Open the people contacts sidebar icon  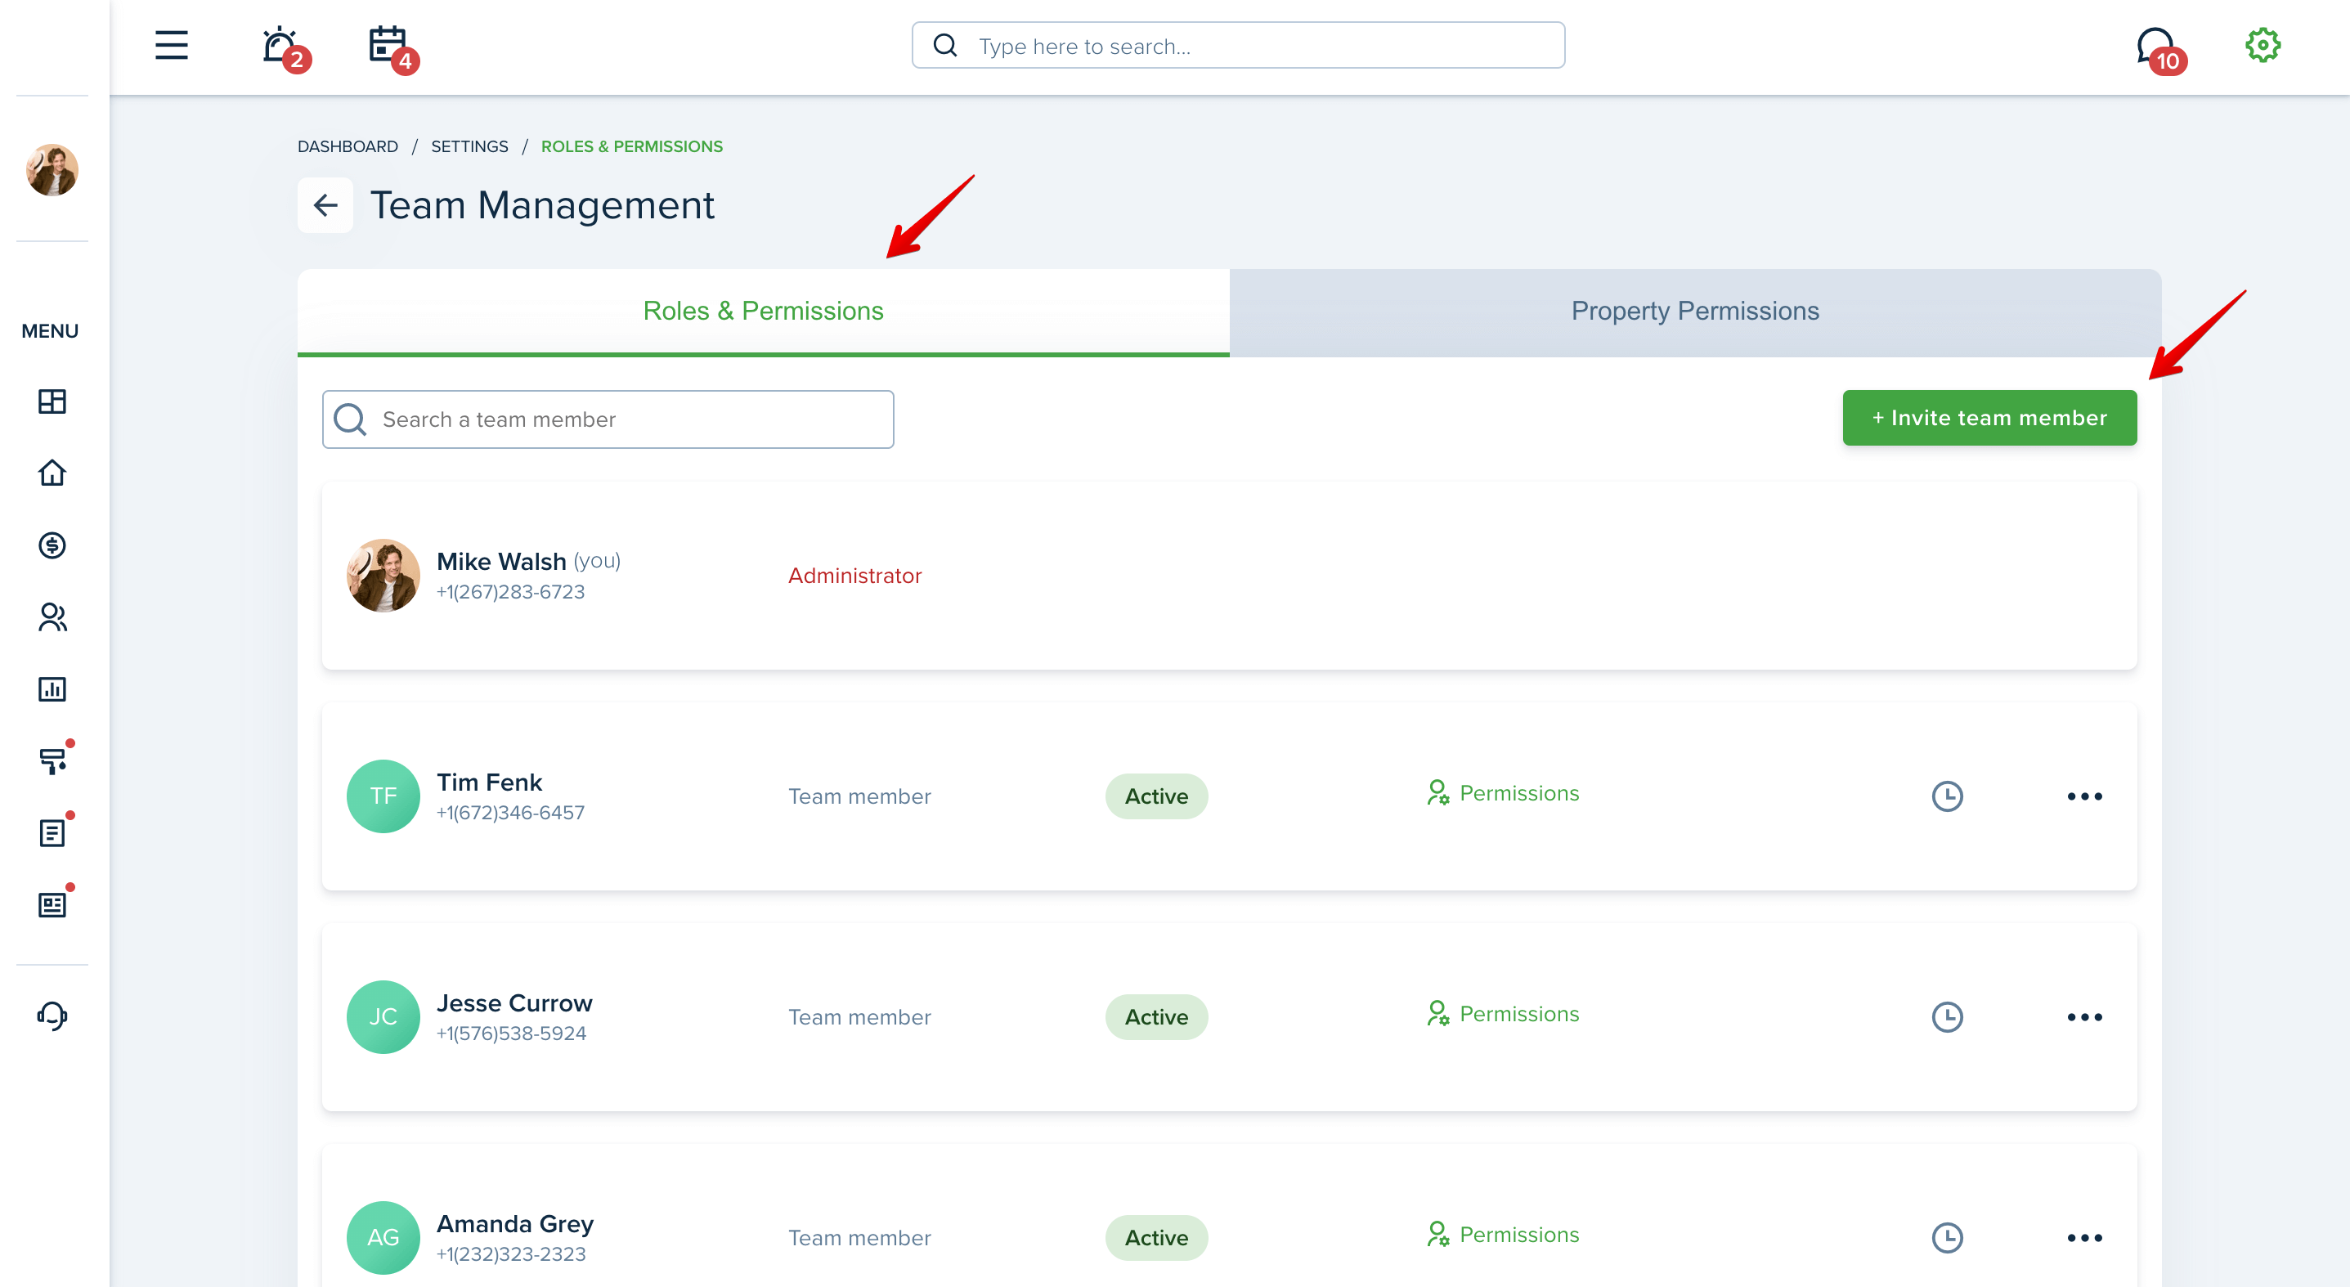[x=52, y=617]
